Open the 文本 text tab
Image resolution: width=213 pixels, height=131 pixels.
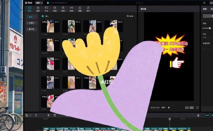tap(46, 9)
